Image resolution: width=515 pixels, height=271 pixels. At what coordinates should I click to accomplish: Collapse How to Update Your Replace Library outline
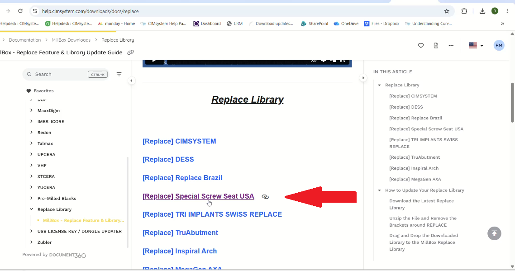[x=379, y=190]
